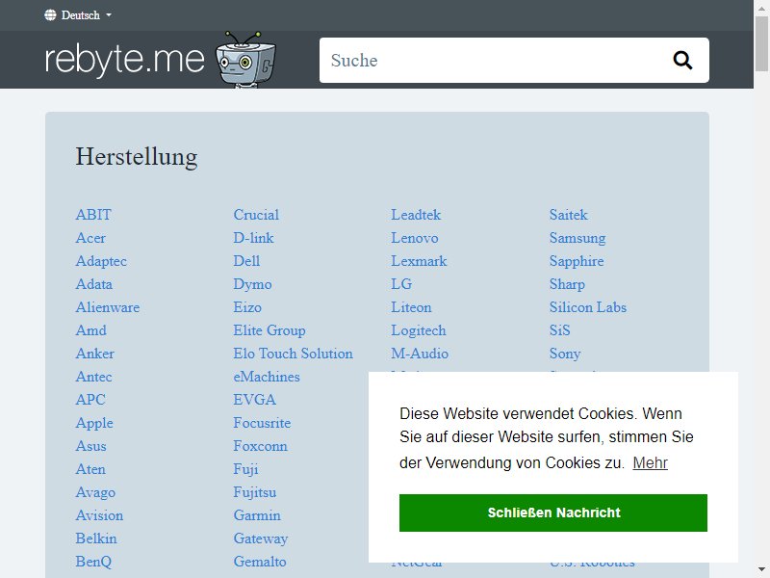Viewport: 770px width, 578px height.
Task: Open the Avago manufacturer link
Action: tap(95, 492)
